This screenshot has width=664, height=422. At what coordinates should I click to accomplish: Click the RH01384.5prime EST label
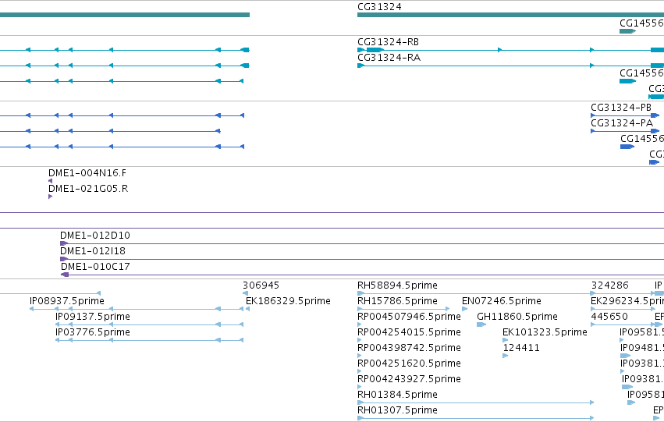tap(397, 395)
